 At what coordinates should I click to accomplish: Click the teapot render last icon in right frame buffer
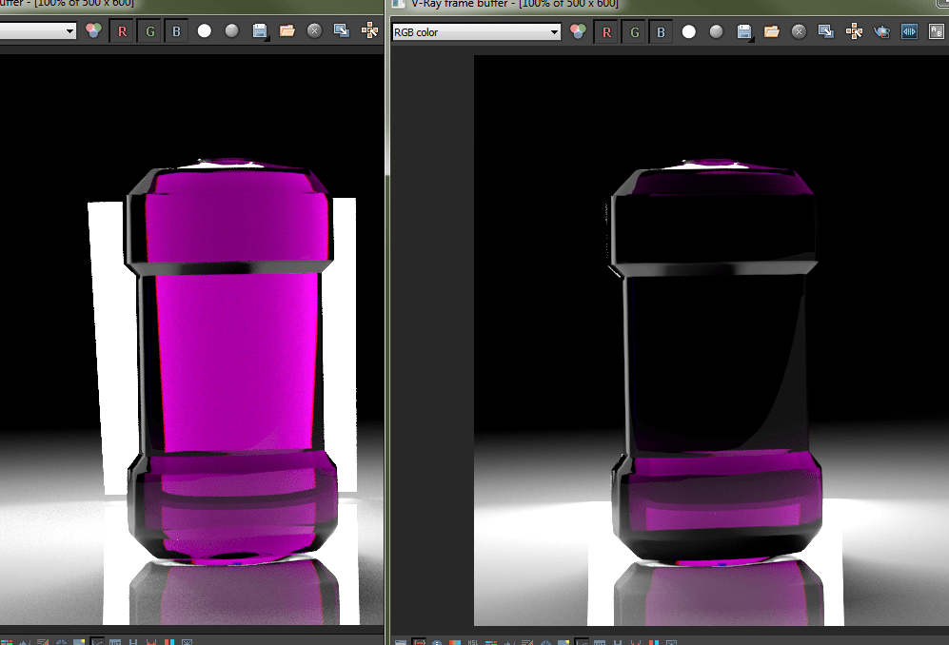click(x=881, y=31)
